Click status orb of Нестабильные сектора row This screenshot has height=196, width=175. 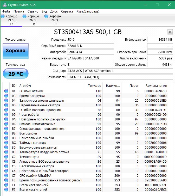tap(6, 166)
